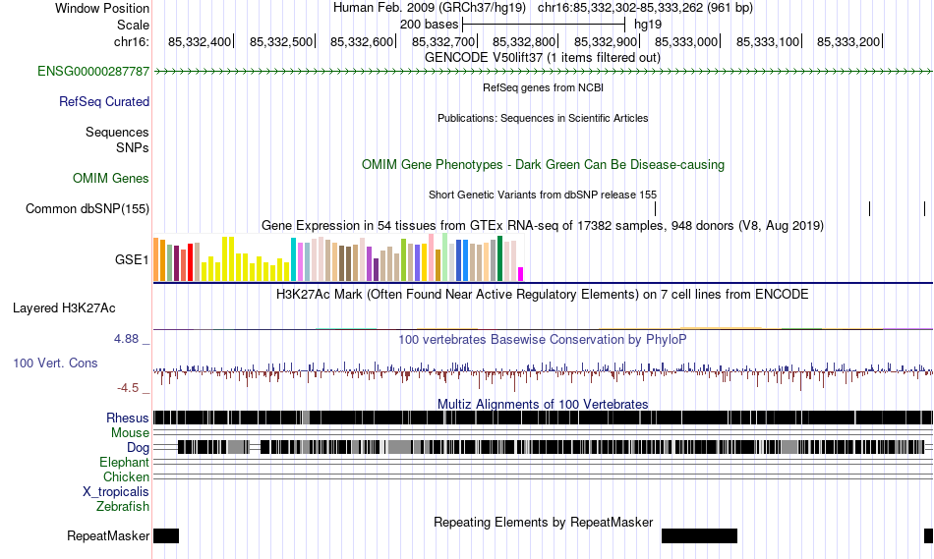The image size is (934, 559).
Task: Click the OMIM Gene Phenotypes title
Action: click(x=543, y=165)
